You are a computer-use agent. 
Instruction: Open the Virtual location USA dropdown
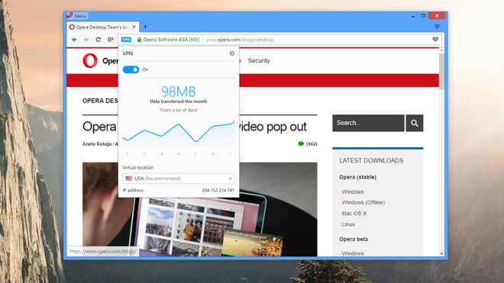click(x=179, y=178)
